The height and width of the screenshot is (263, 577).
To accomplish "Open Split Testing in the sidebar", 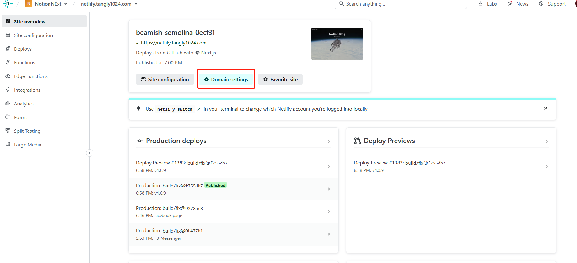I will pos(44,131).
